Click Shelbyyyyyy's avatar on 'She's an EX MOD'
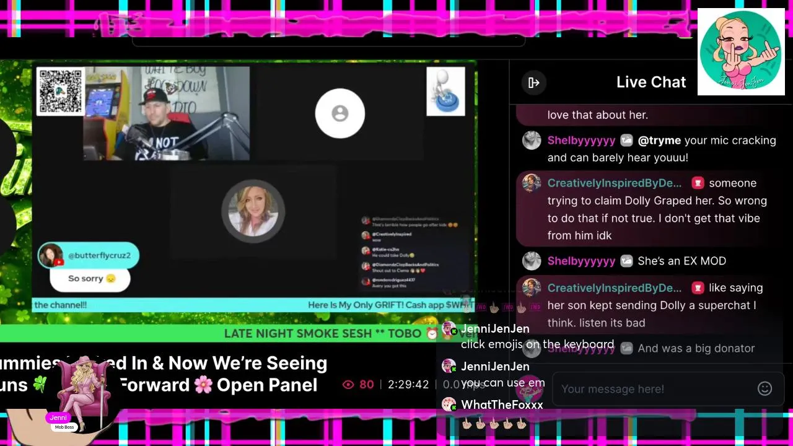Screen dimensions: 793x446 coord(532,261)
